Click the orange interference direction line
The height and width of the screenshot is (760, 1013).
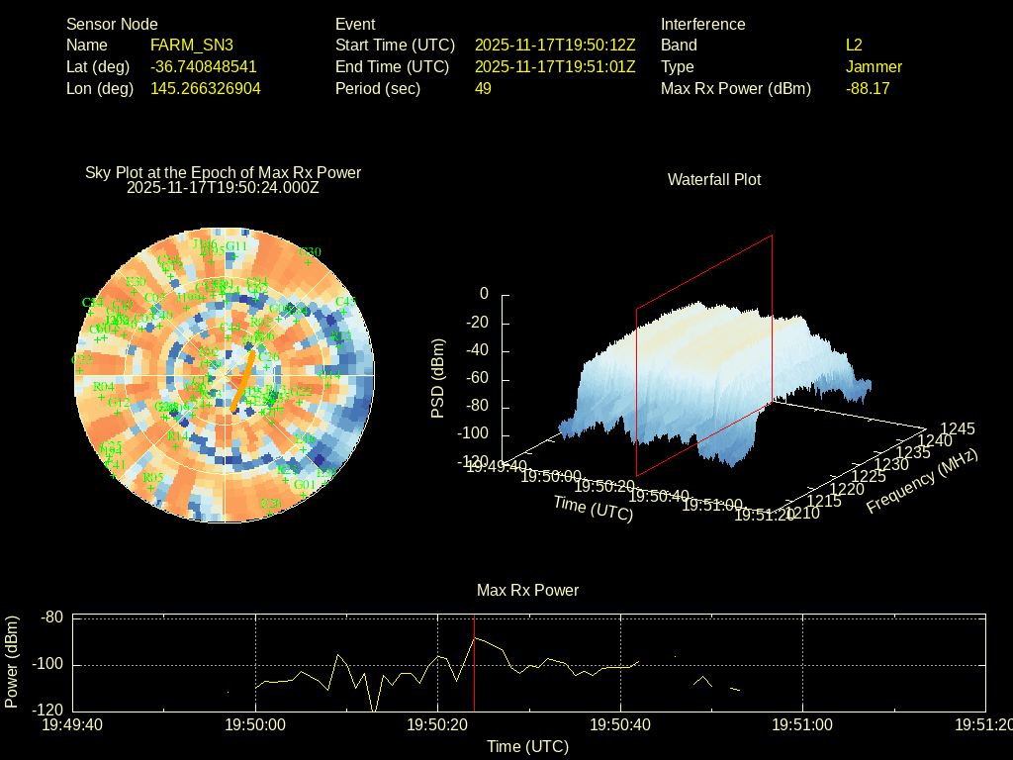click(x=243, y=379)
